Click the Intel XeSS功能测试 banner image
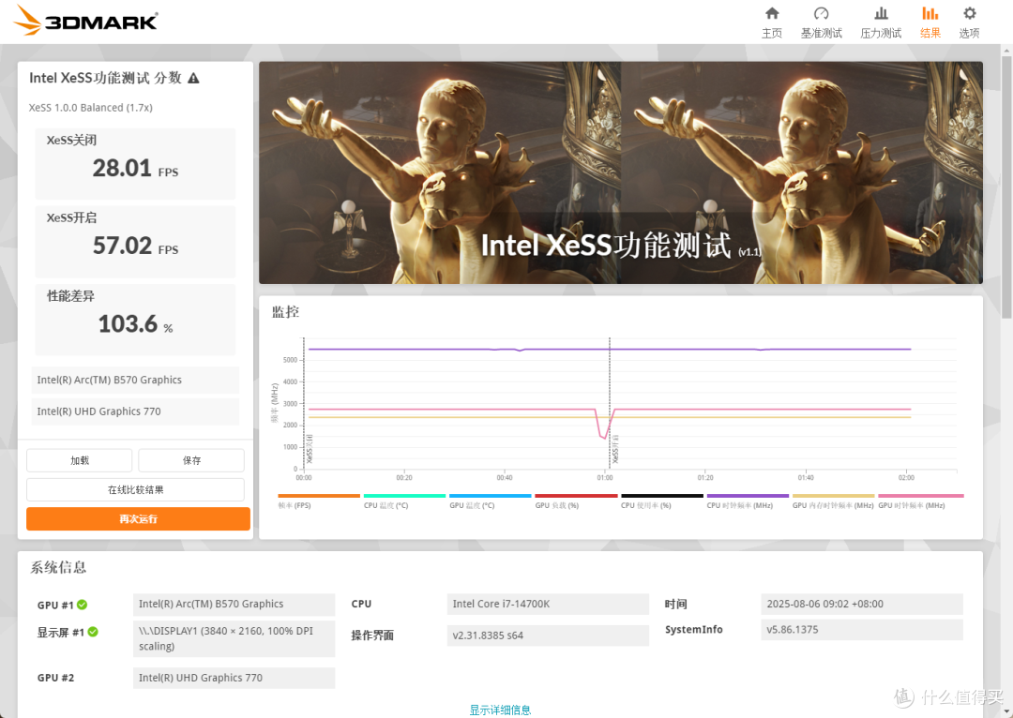Image resolution: width=1013 pixels, height=718 pixels. click(x=621, y=172)
